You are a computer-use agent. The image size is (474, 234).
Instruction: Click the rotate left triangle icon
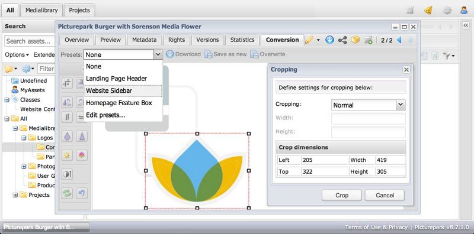(67, 102)
